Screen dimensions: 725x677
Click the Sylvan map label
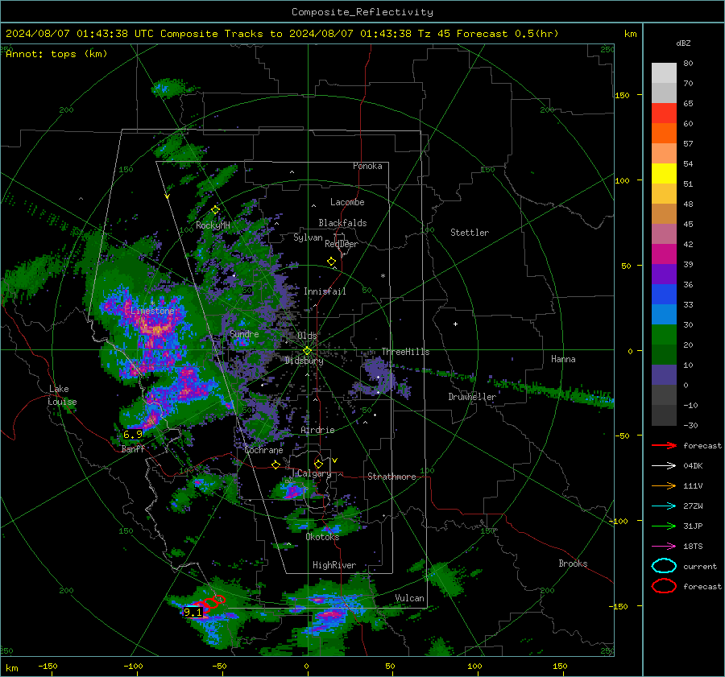pyautogui.click(x=308, y=237)
